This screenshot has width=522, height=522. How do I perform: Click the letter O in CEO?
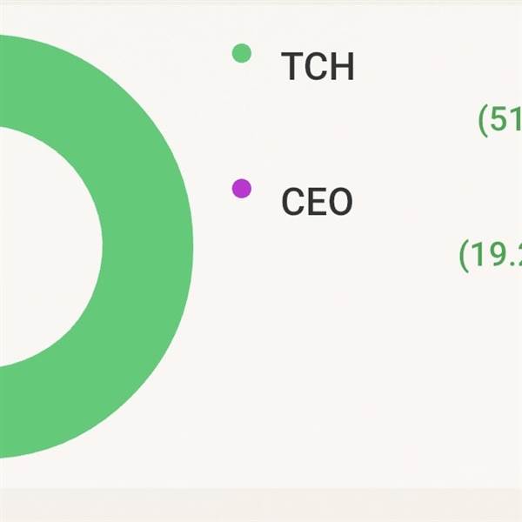341,201
